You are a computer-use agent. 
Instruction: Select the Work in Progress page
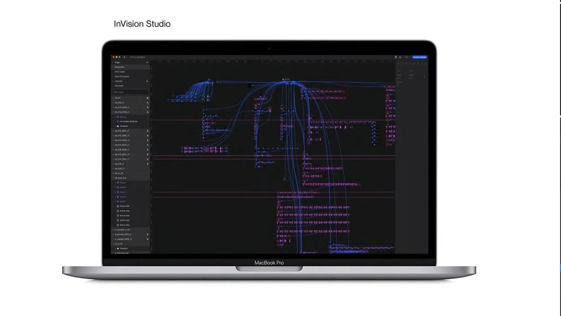pyautogui.click(x=131, y=76)
